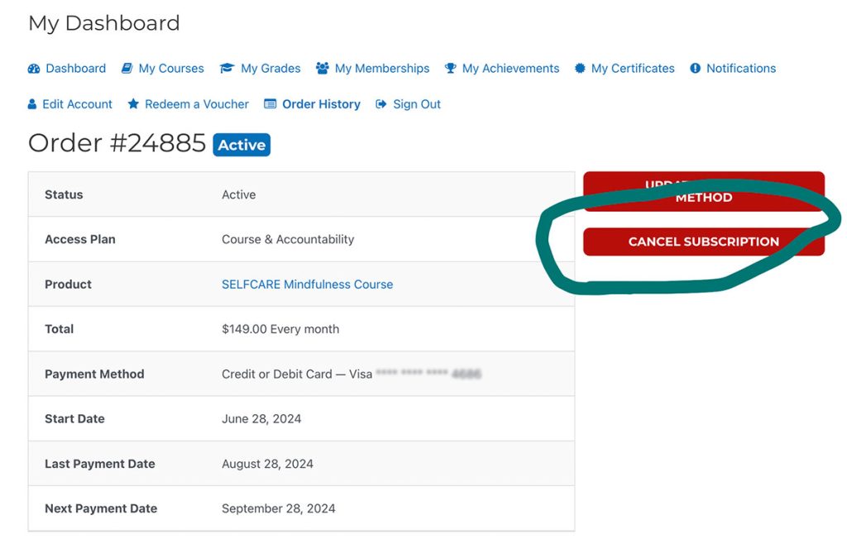
Task: Click the Sign Out arrow icon
Action: (380, 104)
